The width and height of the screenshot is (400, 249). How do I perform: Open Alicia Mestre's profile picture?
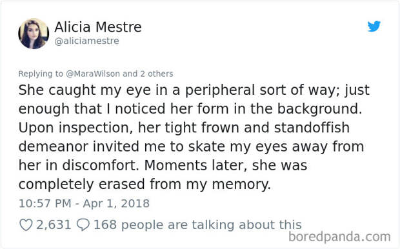34,34
